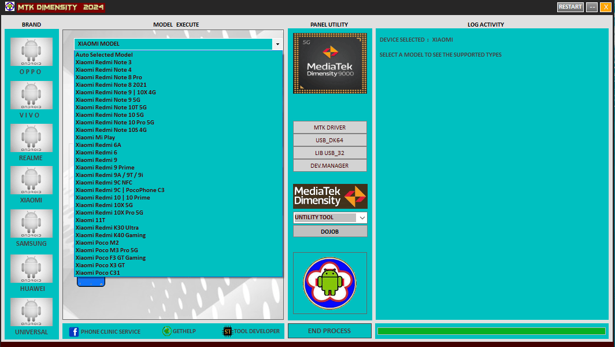Pick Xiaomi Redmi Note 10T 5G
This screenshot has height=347, width=615.
pos(178,107)
